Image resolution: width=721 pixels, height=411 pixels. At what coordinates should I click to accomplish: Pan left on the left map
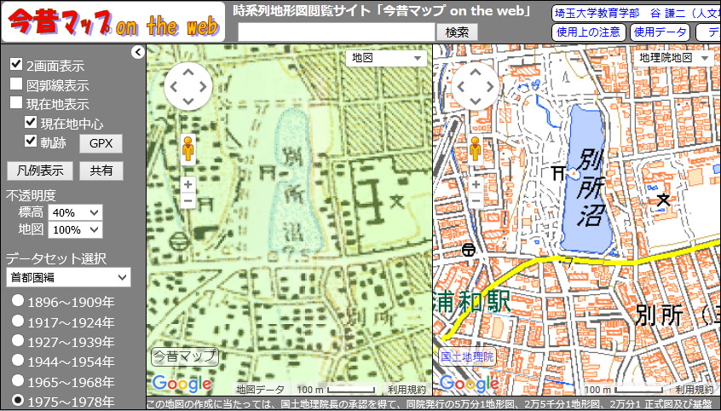pyautogui.click(x=173, y=86)
